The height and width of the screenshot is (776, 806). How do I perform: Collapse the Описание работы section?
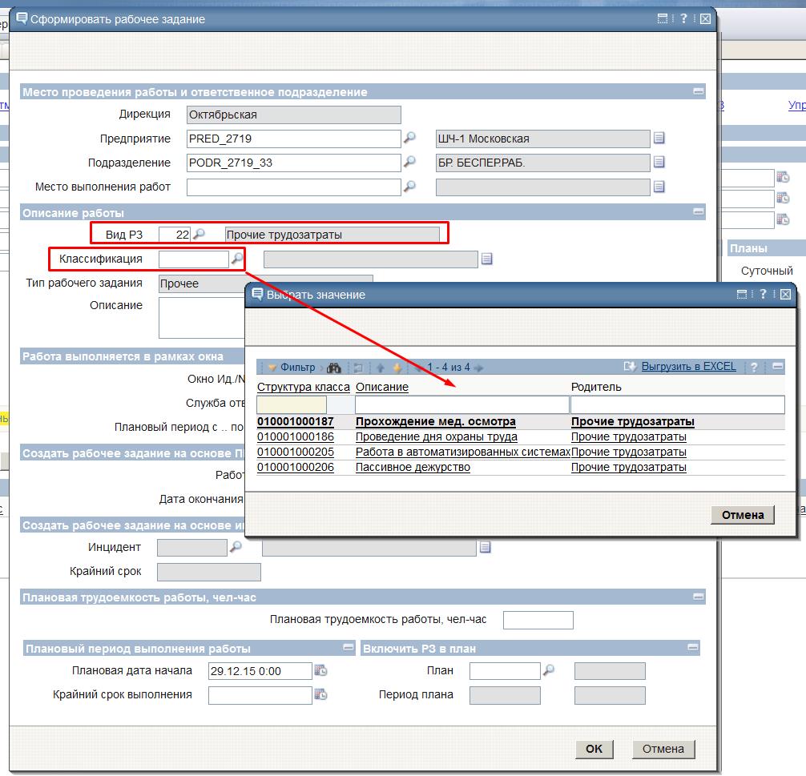point(699,213)
